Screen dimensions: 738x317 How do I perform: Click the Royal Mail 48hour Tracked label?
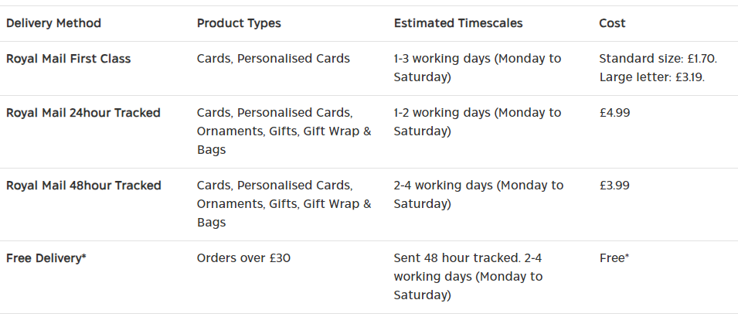pos(83,186)
